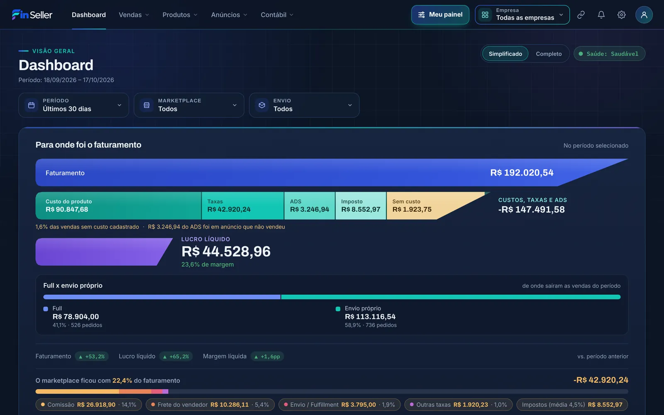Switch to Simplificado view
The image size is (664, 415).
pyautogui.click(x=505, y=54)
